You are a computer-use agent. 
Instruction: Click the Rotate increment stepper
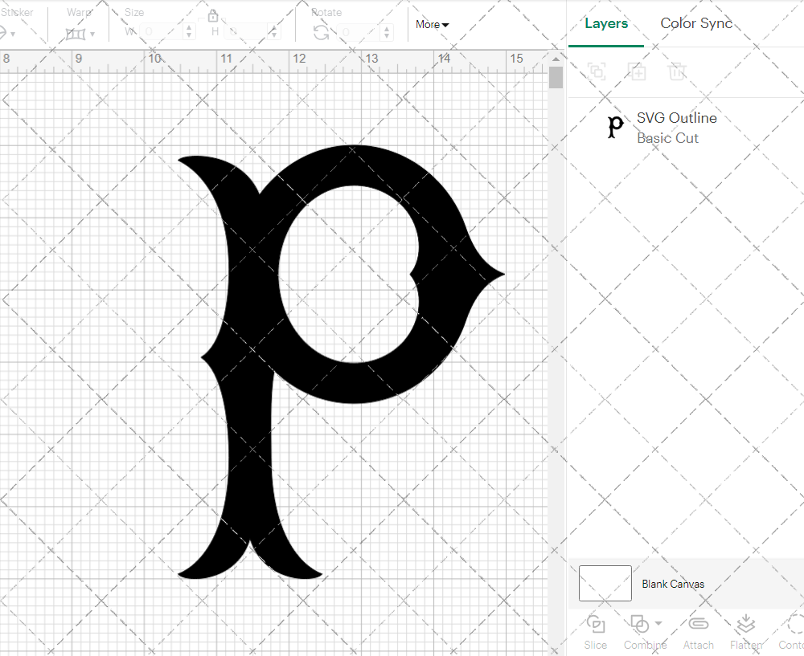(x=385, y=32)
